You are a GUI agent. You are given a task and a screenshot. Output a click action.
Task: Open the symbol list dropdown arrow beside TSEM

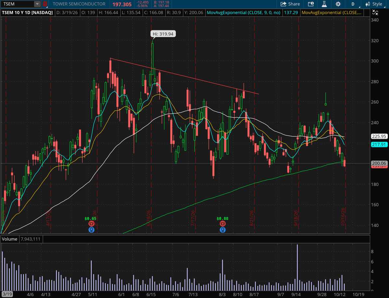38,4
